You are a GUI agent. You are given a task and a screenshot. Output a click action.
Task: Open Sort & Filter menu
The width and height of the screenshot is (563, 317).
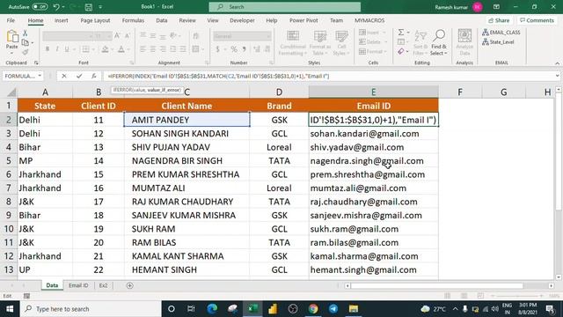coord(420,43)
